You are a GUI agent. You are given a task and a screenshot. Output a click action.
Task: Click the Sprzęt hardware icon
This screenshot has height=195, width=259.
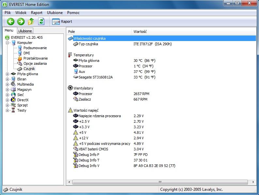click(x=13, y=105)
